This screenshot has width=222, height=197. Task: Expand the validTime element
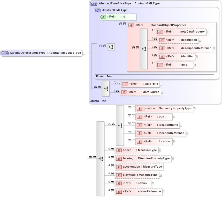pos(161,84)
